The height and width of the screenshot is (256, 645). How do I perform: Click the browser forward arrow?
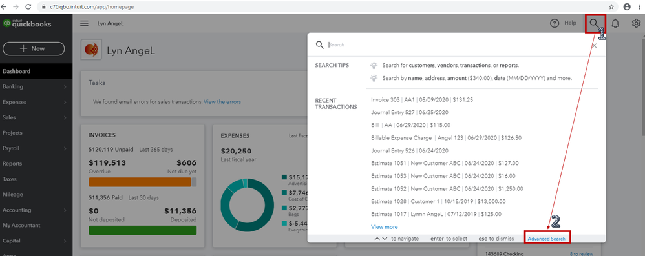(16, 7)
